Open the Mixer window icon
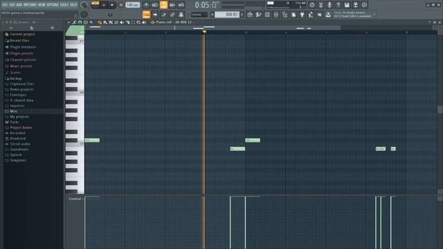Viewport: 443px width, 249px height. (x=276, y=15)
